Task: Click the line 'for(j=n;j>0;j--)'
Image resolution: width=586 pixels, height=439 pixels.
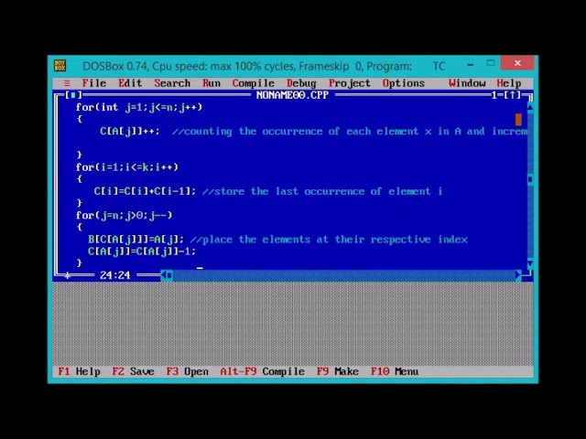Action: [x=125, y=216]
